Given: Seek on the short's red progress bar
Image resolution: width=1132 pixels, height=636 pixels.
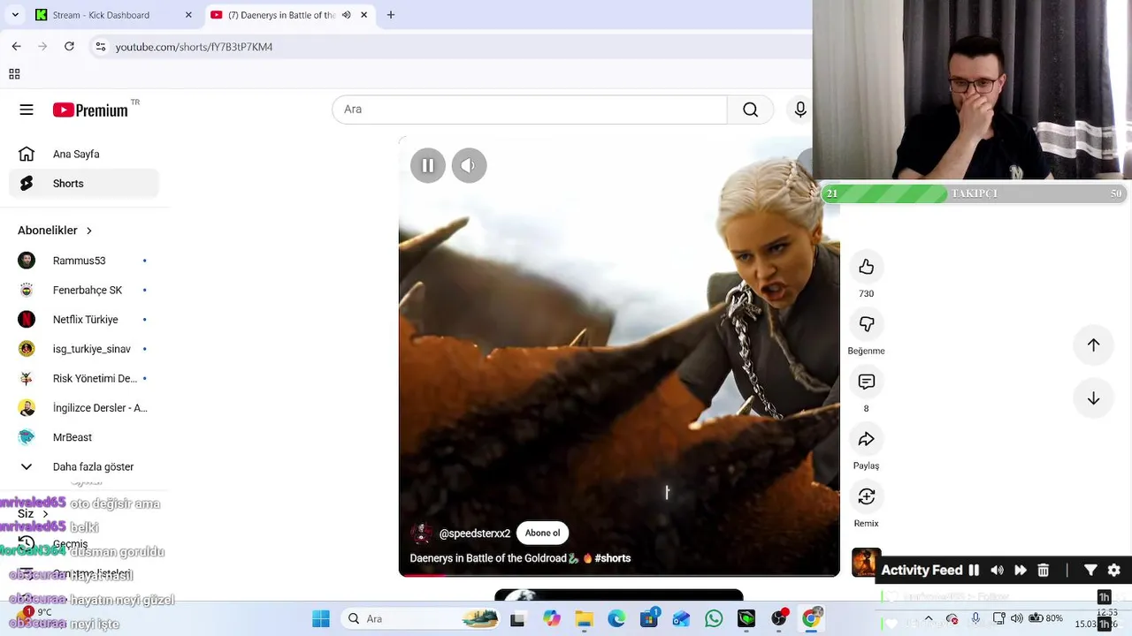Looking at the screenshot, I should 619,575.
